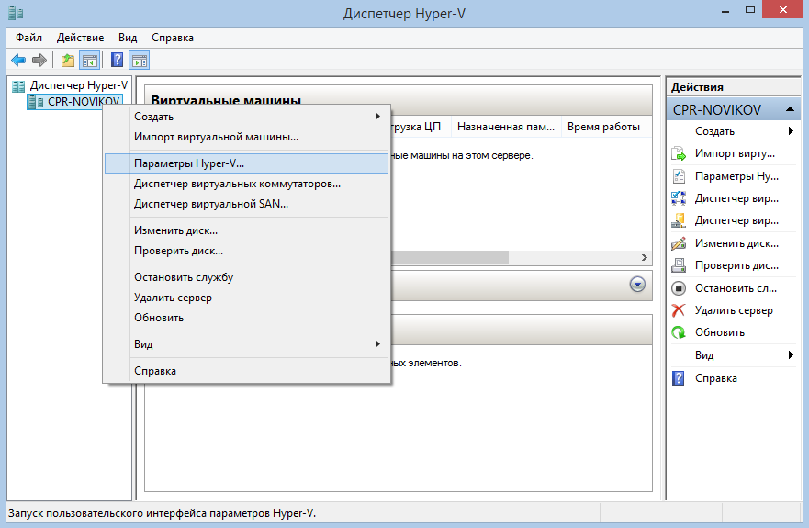Click the Время работы column header
Image resolution: width=809 pixels, height=528 pixels.
point(603,127)
